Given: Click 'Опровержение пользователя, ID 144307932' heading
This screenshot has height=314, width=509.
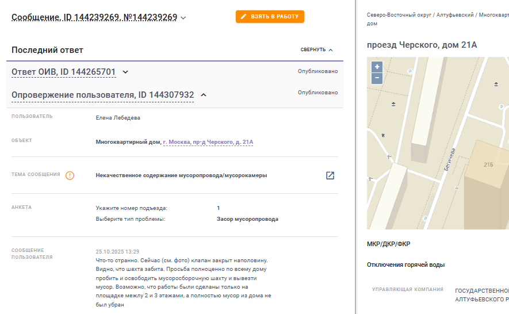Looking at the screenshot, I should point(102,95).
